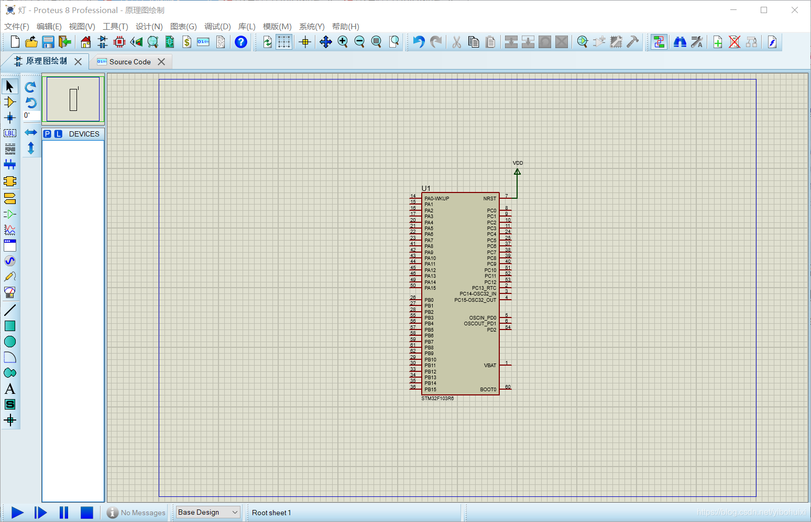811x522 pixels.
Task: Click the component preview overview thumbnail
Action: click(73, 99)
